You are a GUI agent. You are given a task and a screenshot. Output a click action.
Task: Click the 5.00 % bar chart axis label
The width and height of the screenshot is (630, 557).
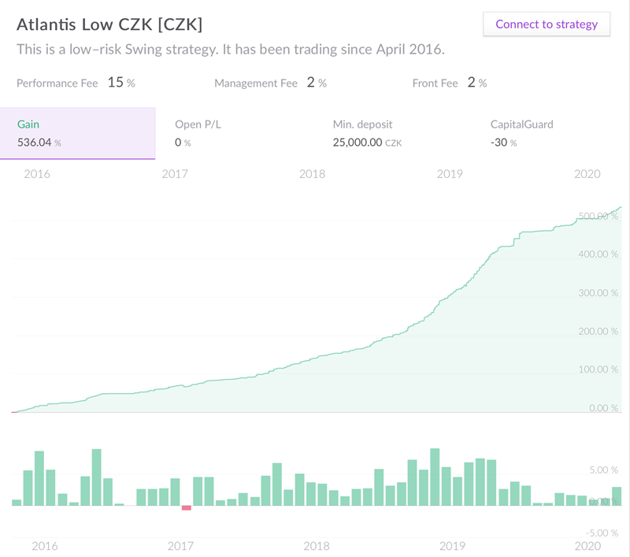(604, 470)
